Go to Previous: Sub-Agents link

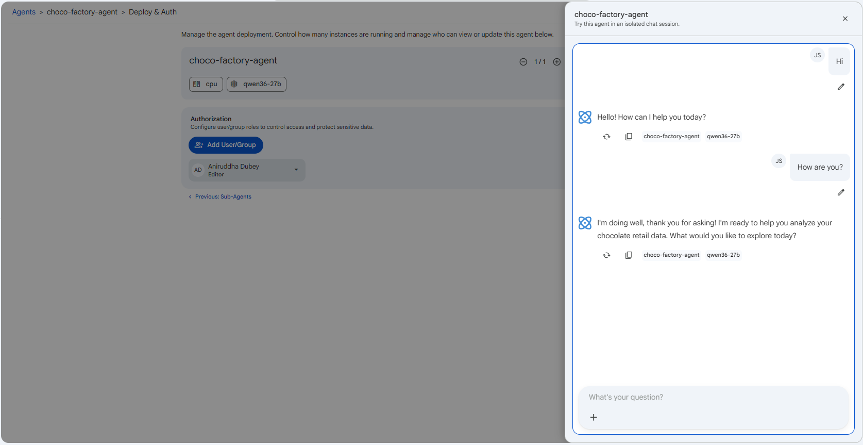tap(220, 196)
